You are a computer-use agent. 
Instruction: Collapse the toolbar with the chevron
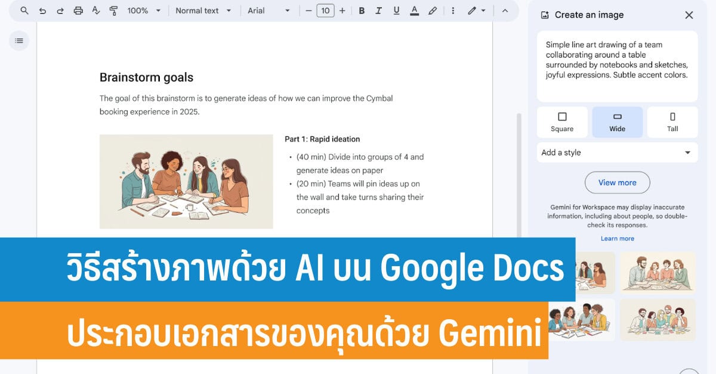pos(506,10)
